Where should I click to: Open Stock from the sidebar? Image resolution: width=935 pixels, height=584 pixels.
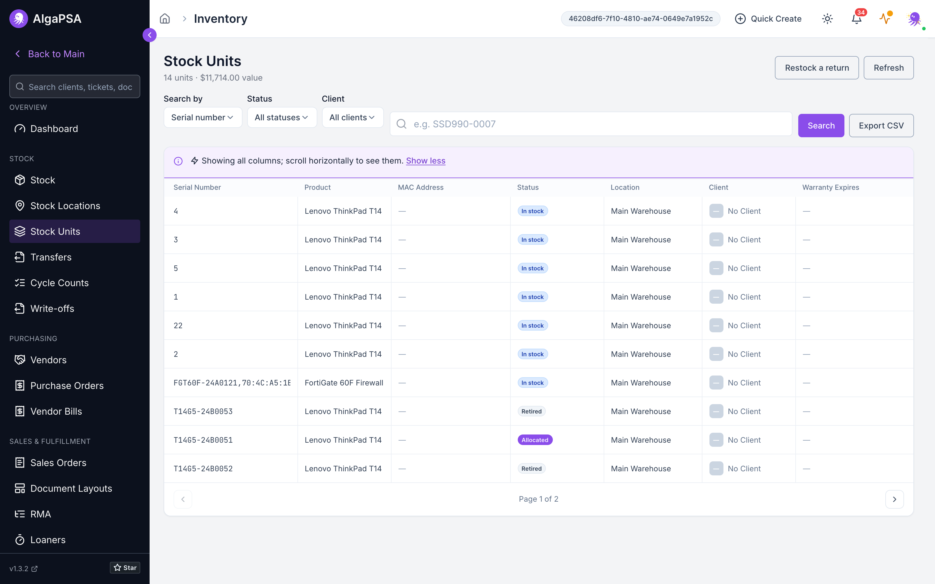[75, 180]
